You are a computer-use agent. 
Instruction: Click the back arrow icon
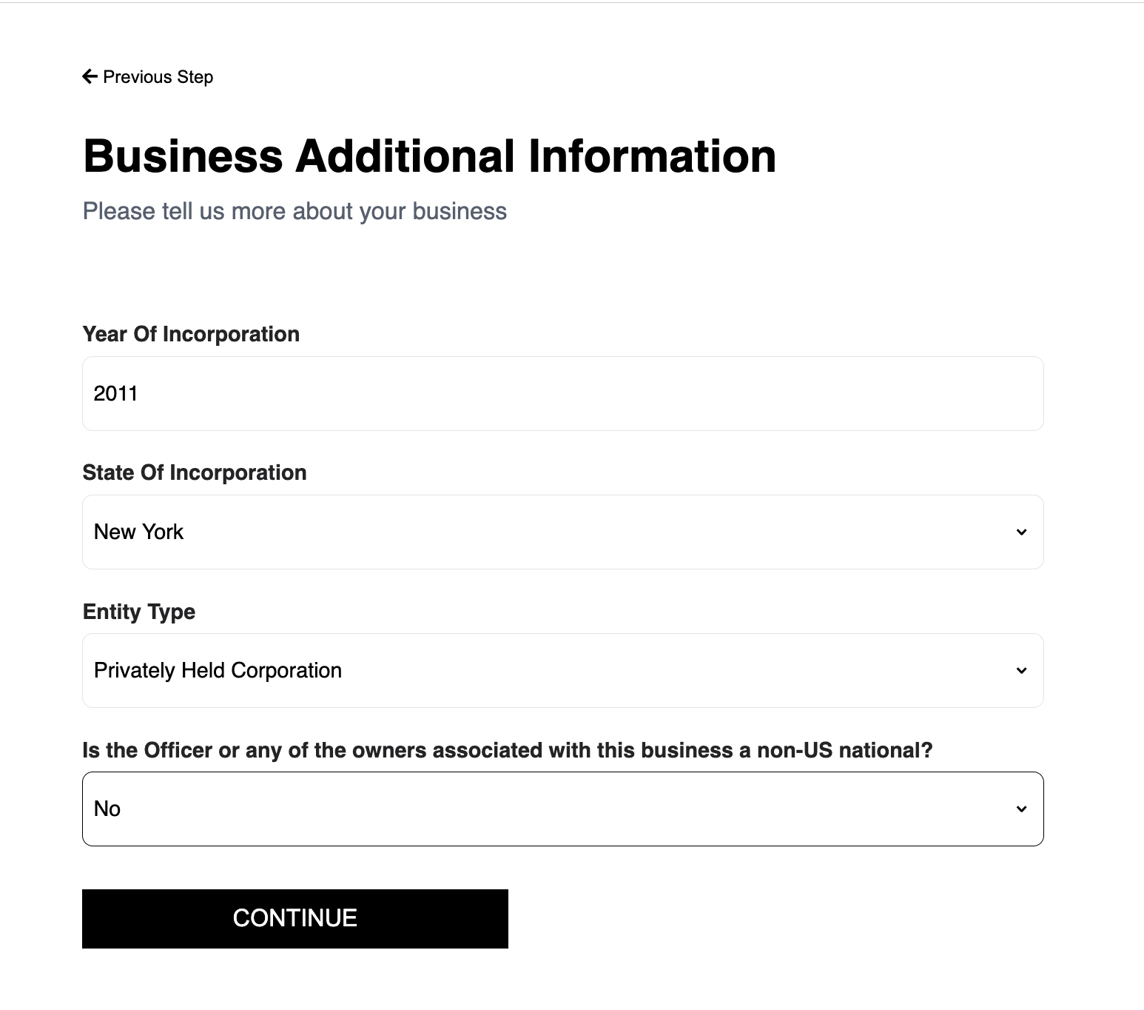coord(90,76)
